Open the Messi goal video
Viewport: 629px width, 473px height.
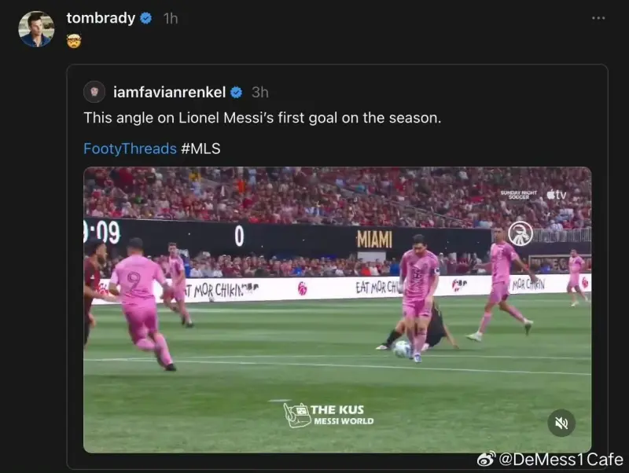[337, 310]
